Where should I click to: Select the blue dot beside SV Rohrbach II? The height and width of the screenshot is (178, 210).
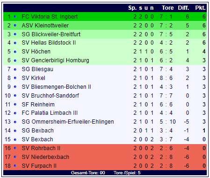[x=15, y=148]
